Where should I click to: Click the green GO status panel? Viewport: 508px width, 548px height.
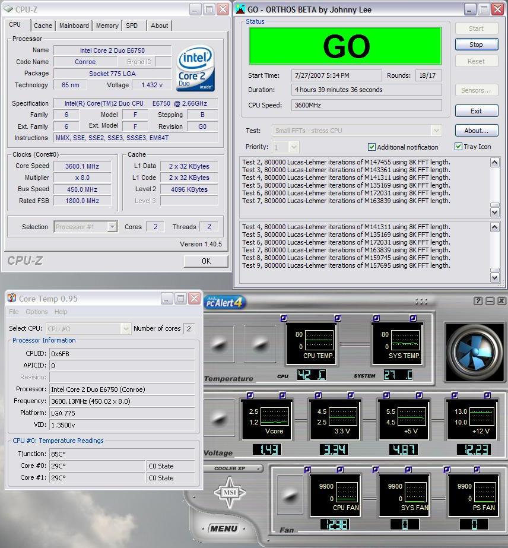(345, 46)
